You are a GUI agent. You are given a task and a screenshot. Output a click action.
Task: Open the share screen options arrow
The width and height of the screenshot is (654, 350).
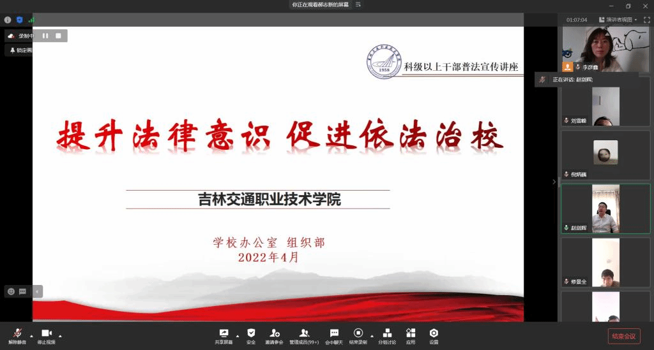click(238, 336)
